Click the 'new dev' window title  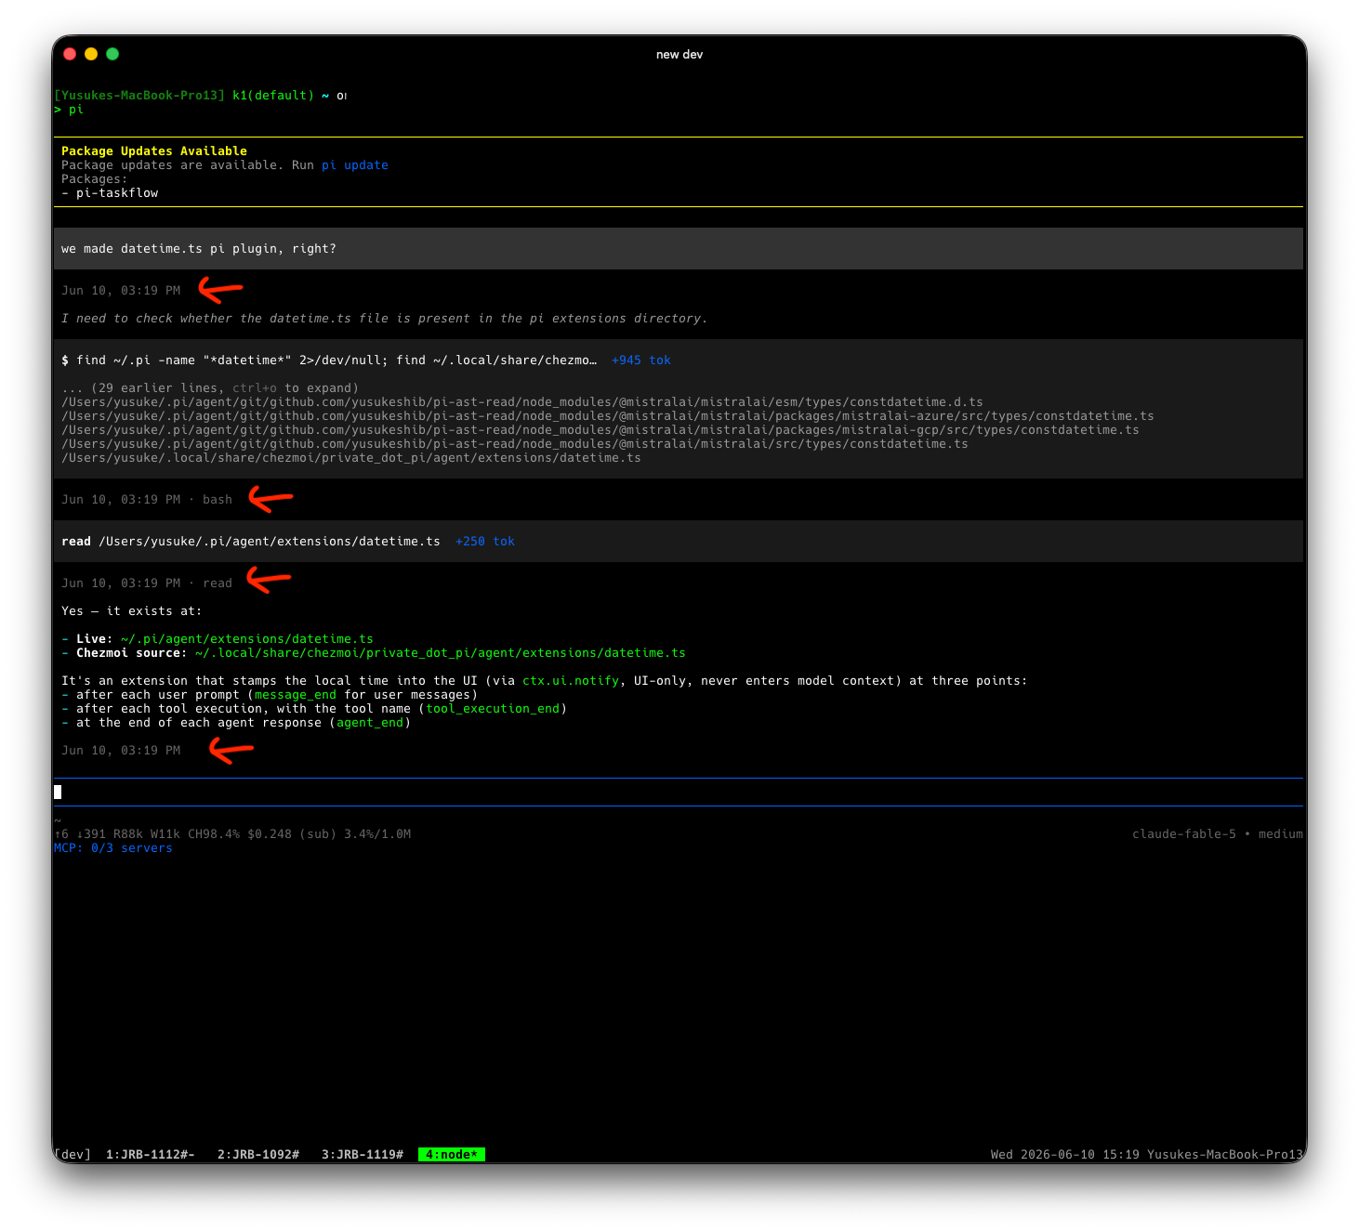[679, 55]
